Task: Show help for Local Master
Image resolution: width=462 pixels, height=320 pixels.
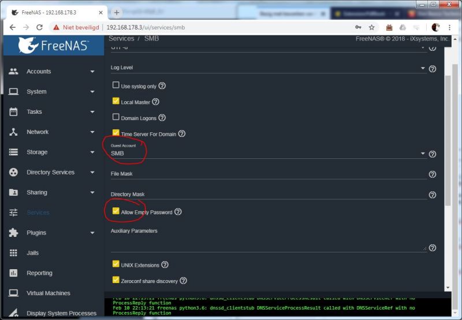Action: coord(155,102)
